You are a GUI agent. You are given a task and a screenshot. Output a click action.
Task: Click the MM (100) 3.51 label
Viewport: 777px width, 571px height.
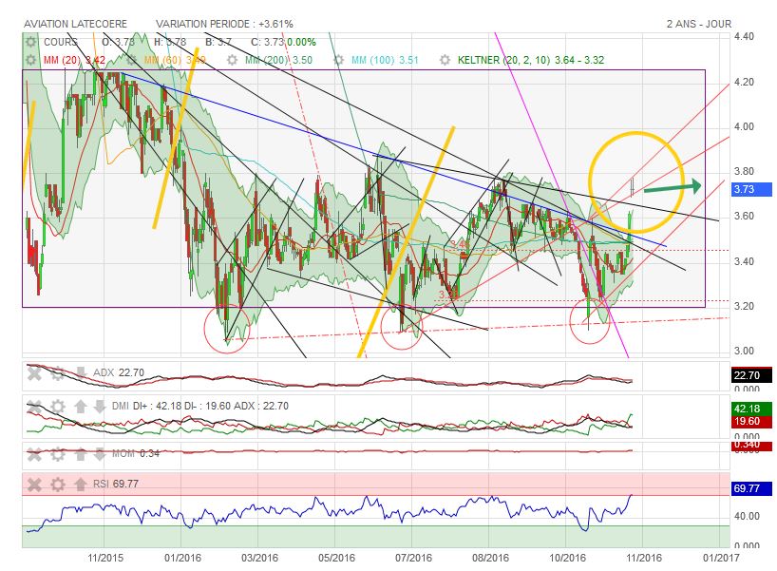pyautogui.click(x=385, y=61)
